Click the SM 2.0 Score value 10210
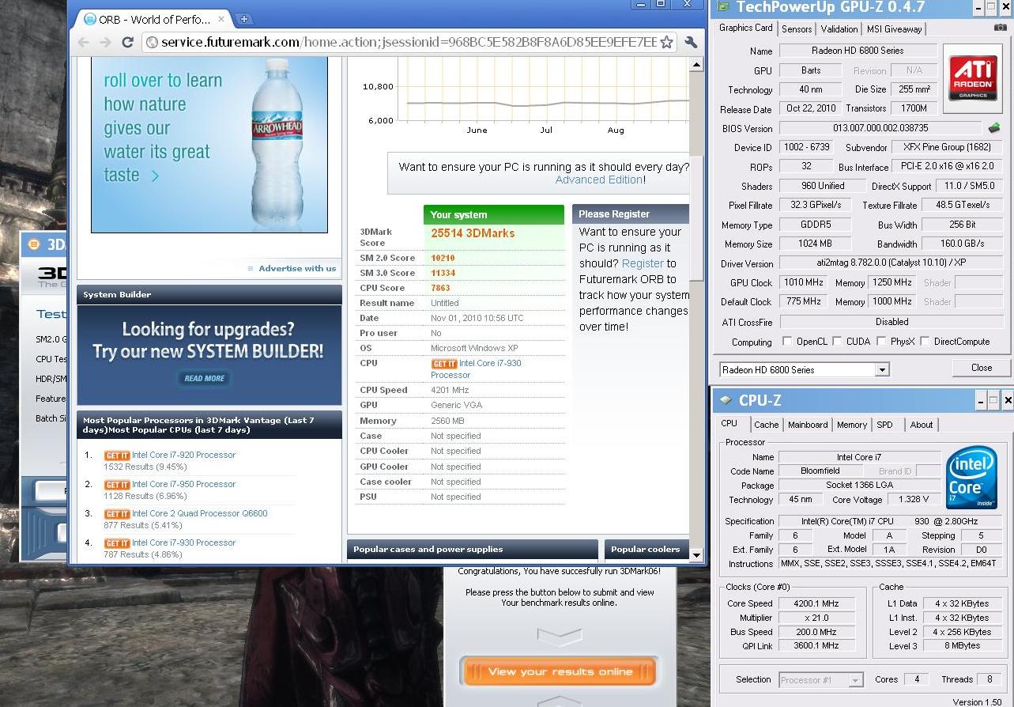 [443, 259]
